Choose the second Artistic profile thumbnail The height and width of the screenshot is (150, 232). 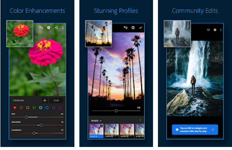tap(111, 131)
